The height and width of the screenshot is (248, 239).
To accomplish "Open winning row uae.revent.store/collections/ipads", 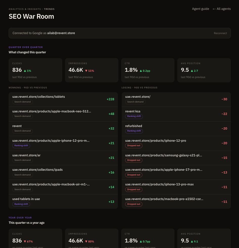I will coord(63,172).
